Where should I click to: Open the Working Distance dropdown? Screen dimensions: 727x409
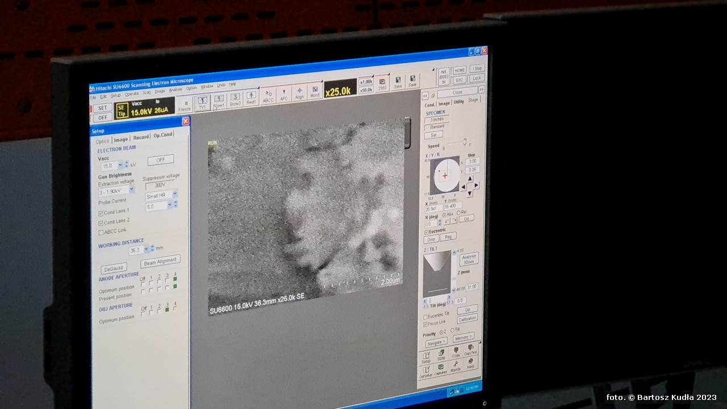pyautogui.click(x=146, y=248)
